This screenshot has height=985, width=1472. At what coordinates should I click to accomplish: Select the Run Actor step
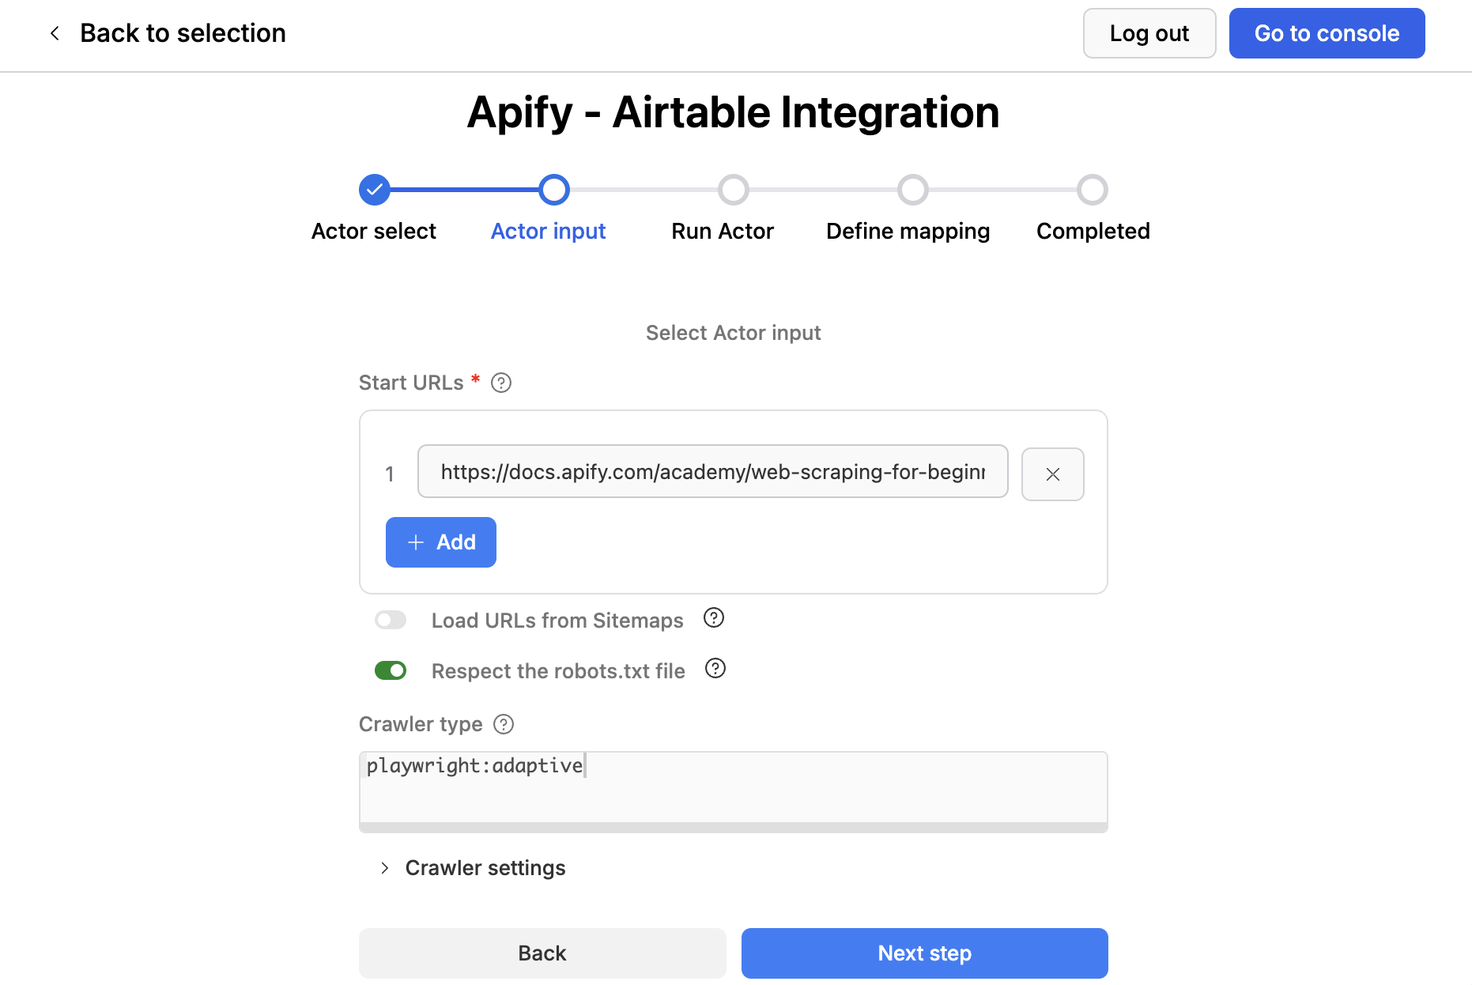[x=734, y=190]
